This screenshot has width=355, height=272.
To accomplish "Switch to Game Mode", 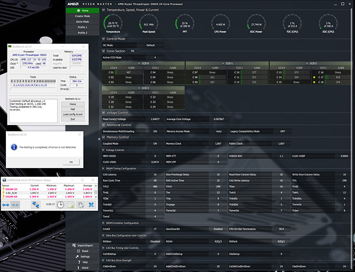I will (x=82, y=22).
